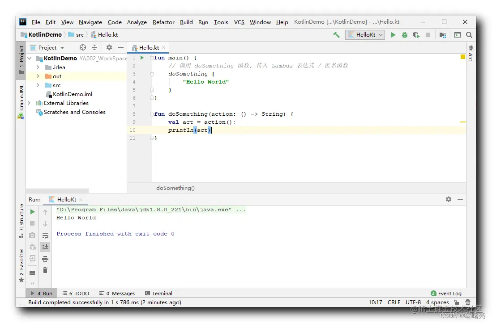This screenshot has height=323, width=492.
Task: Clear console with the trash icon
Action: pos(45,270)
